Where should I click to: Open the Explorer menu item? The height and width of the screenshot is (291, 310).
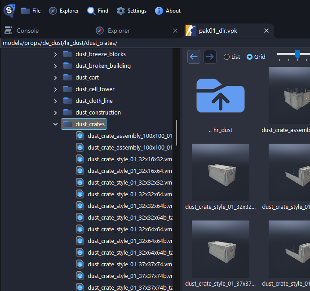[64, 11]
